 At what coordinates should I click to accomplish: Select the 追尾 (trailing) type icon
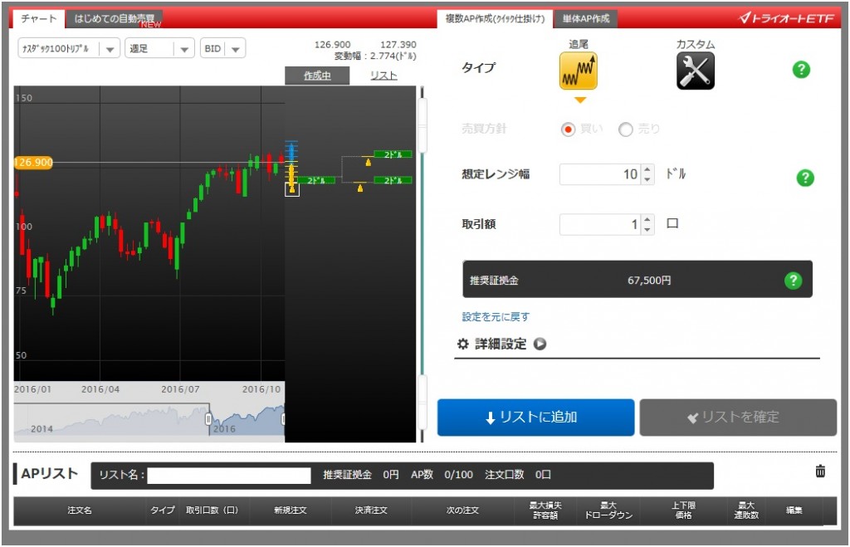[579, 71]
